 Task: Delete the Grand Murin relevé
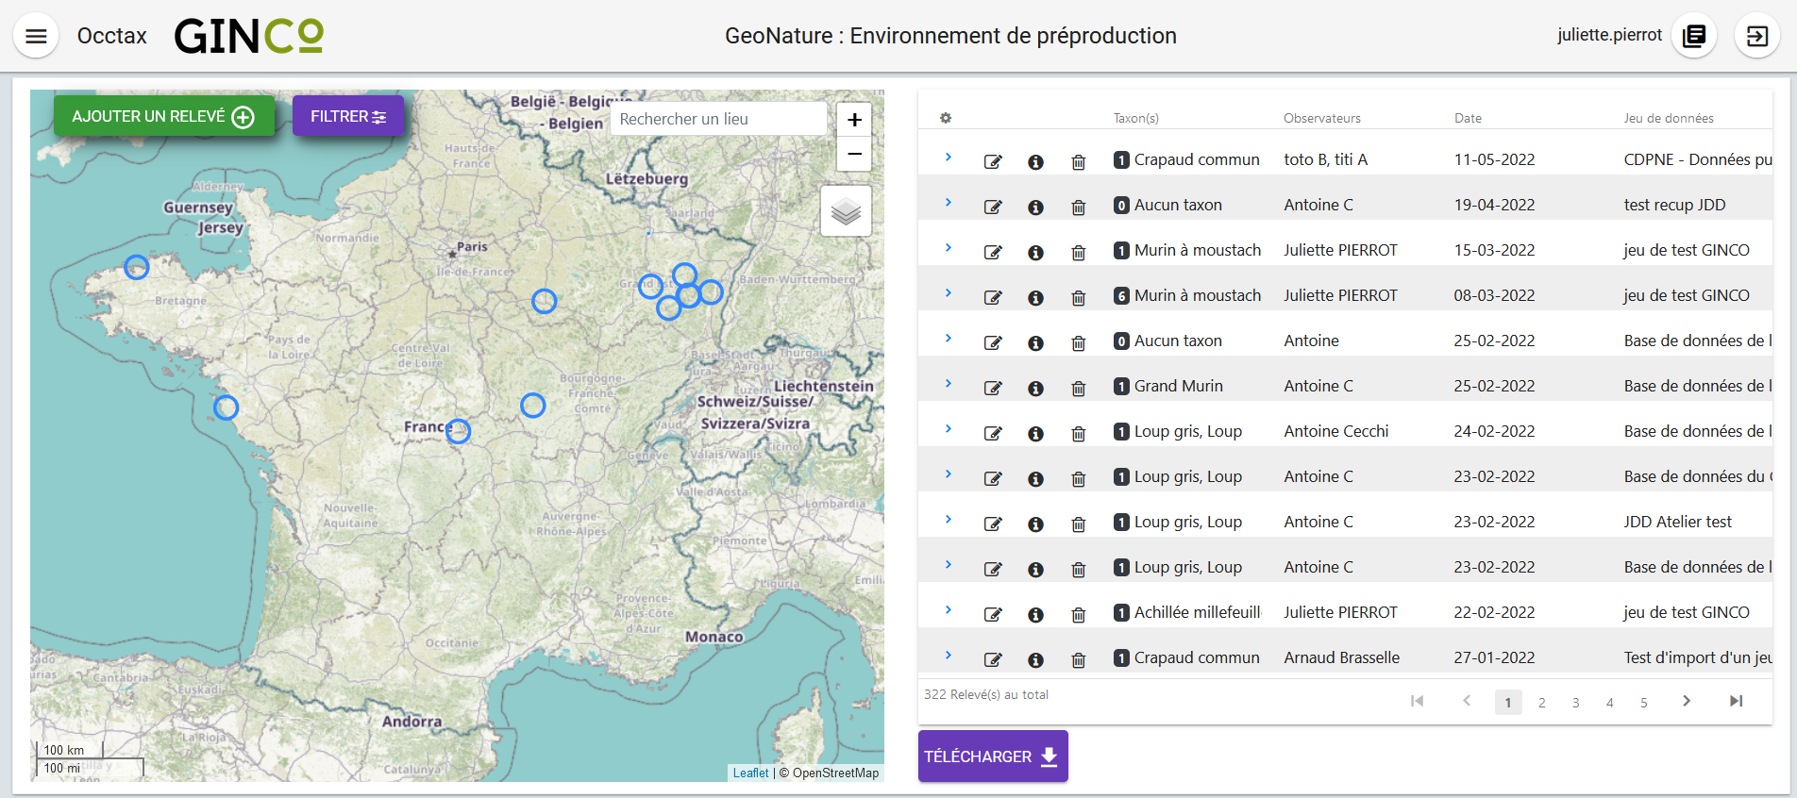point(1078,388)
